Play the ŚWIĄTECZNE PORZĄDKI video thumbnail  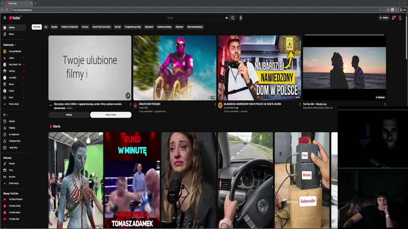pos(175,68)
